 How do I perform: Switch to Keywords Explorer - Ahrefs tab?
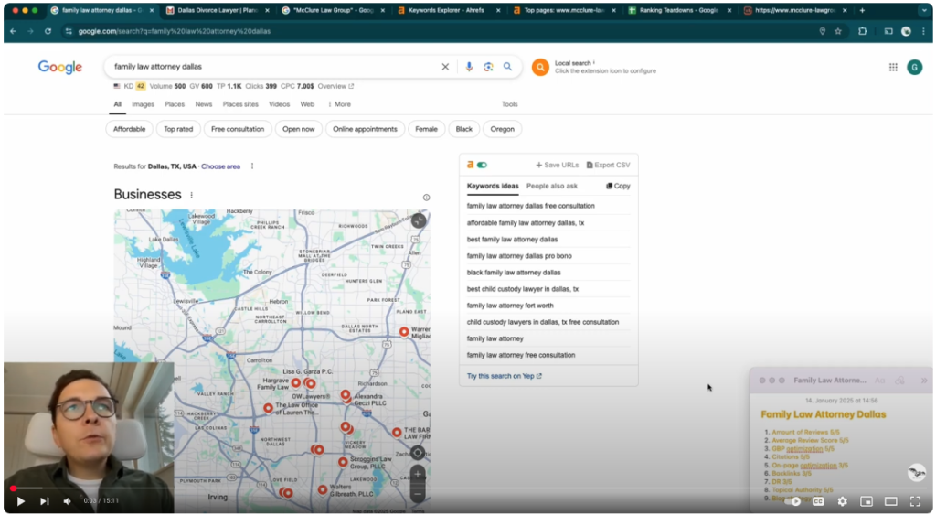click(x=447, y=10)
